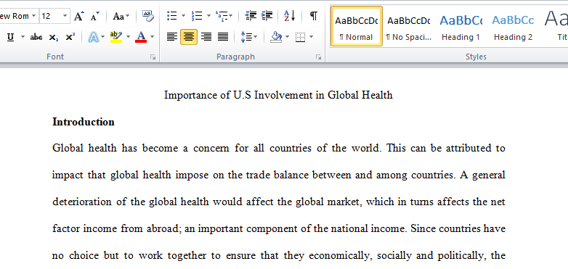The height and width of the screenshot is (269, 568).
Task: Select the No Spacing style
Action: tap(409, 26)
